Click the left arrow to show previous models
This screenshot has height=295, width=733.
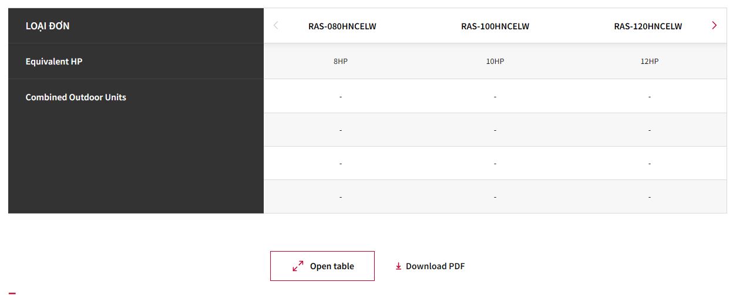[276, 25]
